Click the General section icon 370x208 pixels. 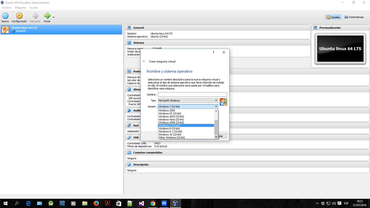129,28
